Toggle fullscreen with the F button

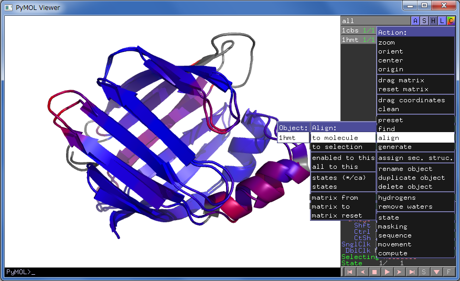tap(449, 272)
